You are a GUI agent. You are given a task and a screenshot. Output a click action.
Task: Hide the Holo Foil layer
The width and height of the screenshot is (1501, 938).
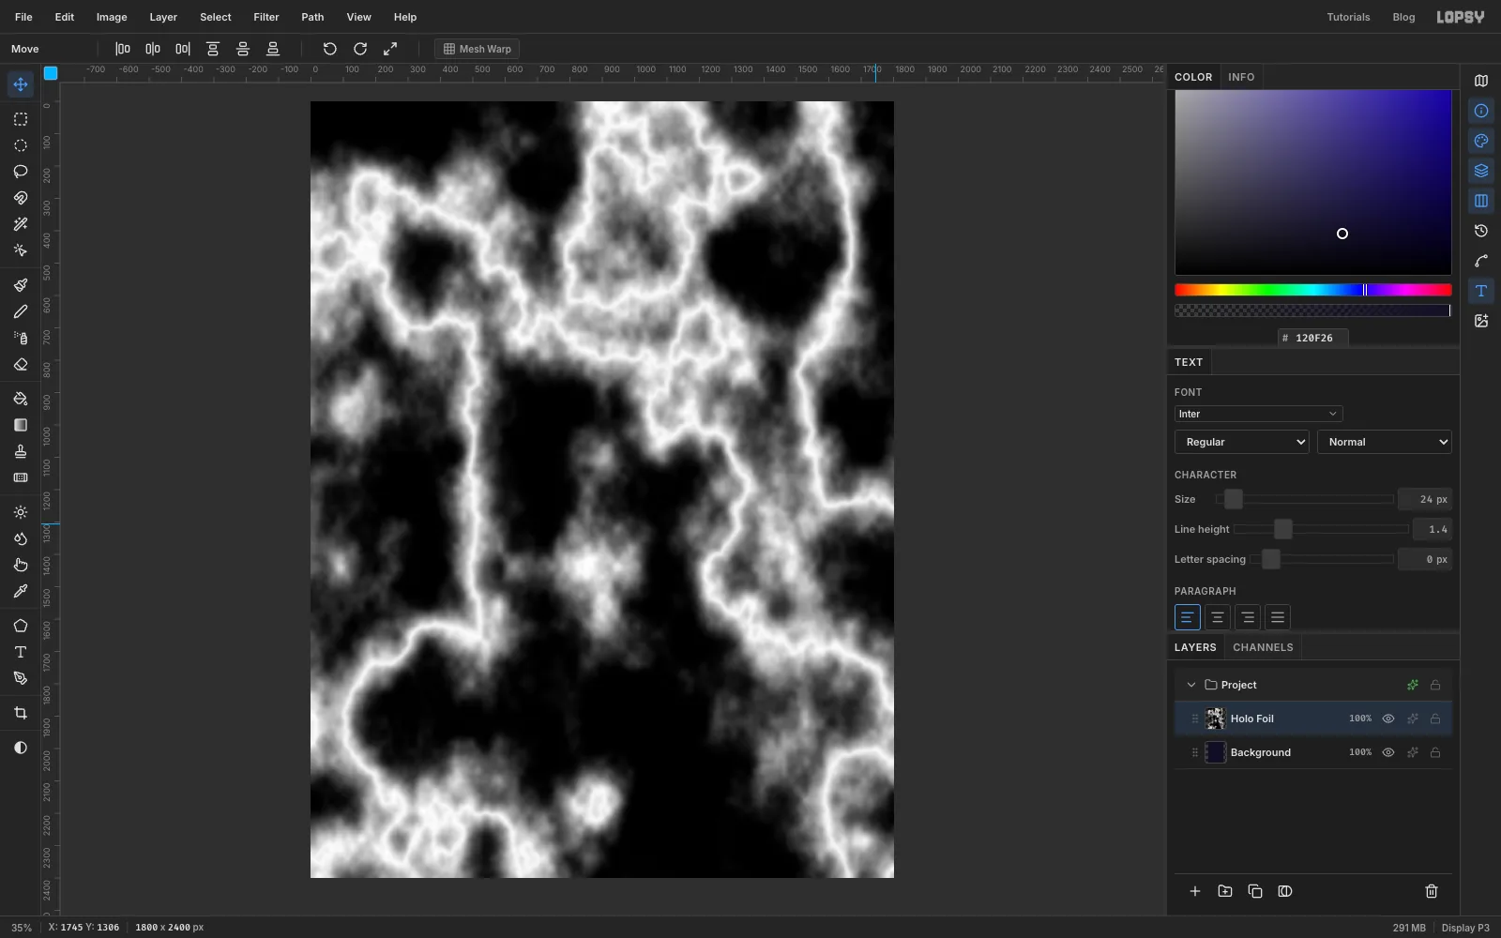point(1388,719)
